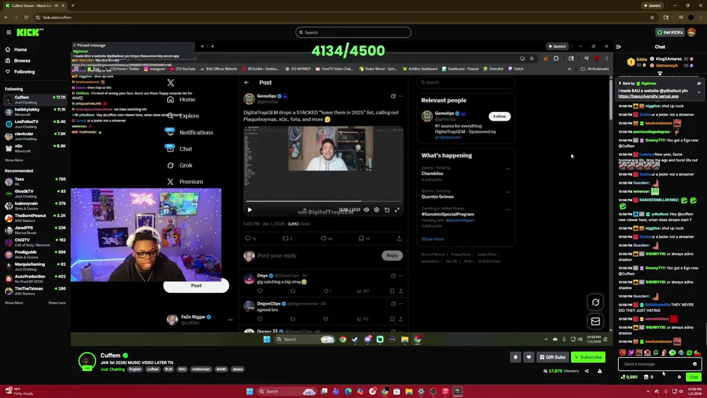
Task: Report the stream with warning icon
Action: (599, 371)
